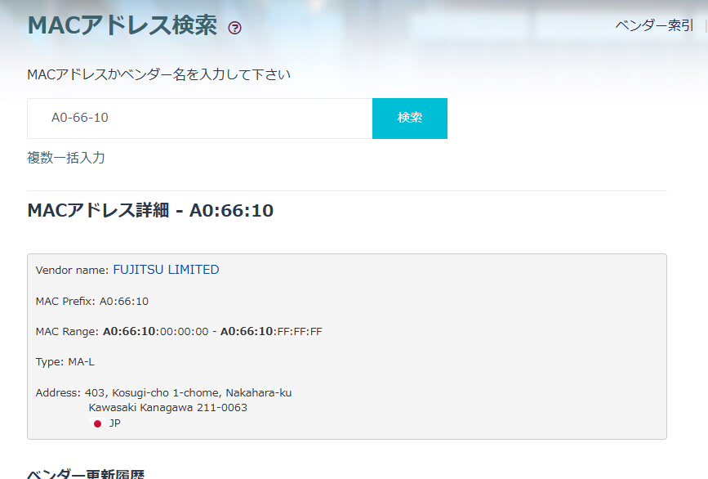Click the Type: MA-L text
Screen dimensions: 708x479
[x=65, y=362]
